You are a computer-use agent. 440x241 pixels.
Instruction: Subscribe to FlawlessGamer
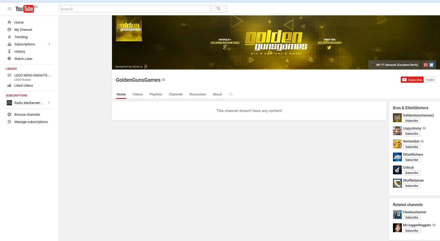point(412,217)
